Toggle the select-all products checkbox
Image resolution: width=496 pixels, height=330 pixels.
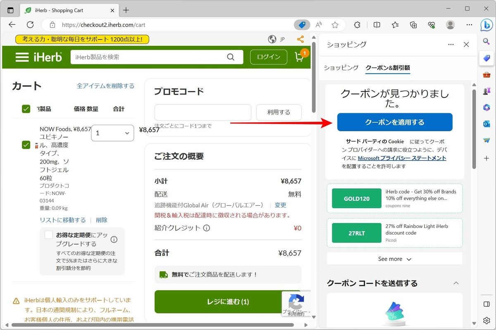(x=26, y=109)
